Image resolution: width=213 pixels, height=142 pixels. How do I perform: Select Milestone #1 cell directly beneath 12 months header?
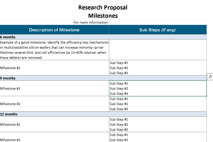54,124
